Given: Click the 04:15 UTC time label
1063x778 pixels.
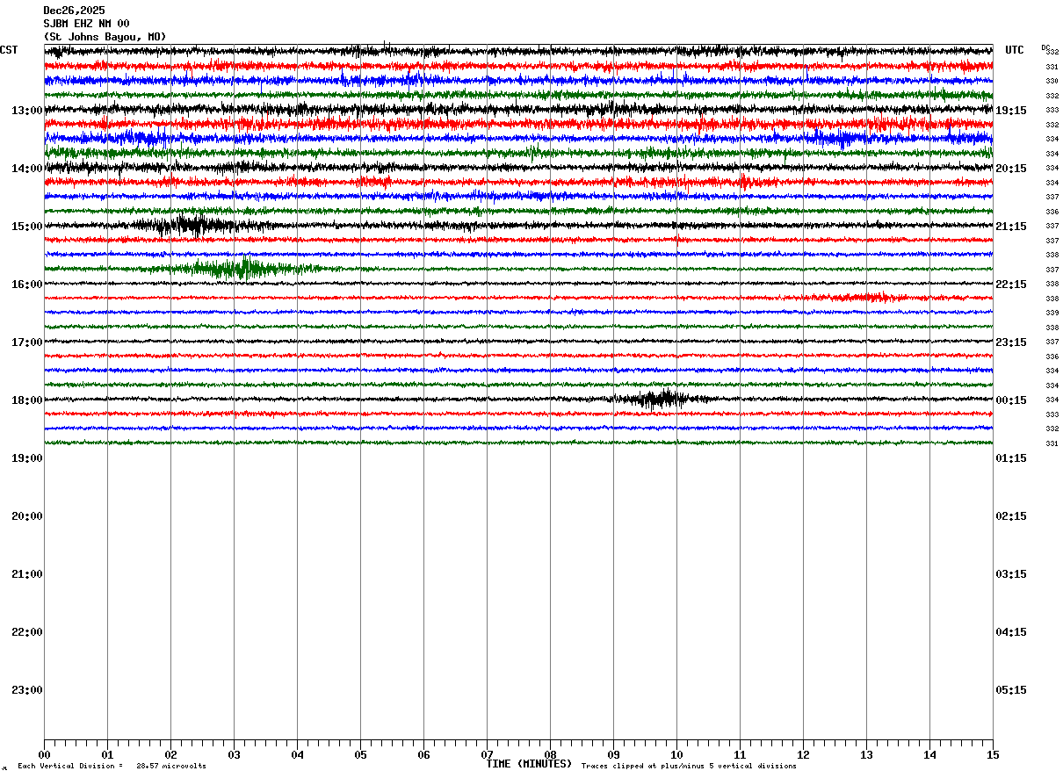Looking at the screenshot, I should click(x=1011, y=632).
